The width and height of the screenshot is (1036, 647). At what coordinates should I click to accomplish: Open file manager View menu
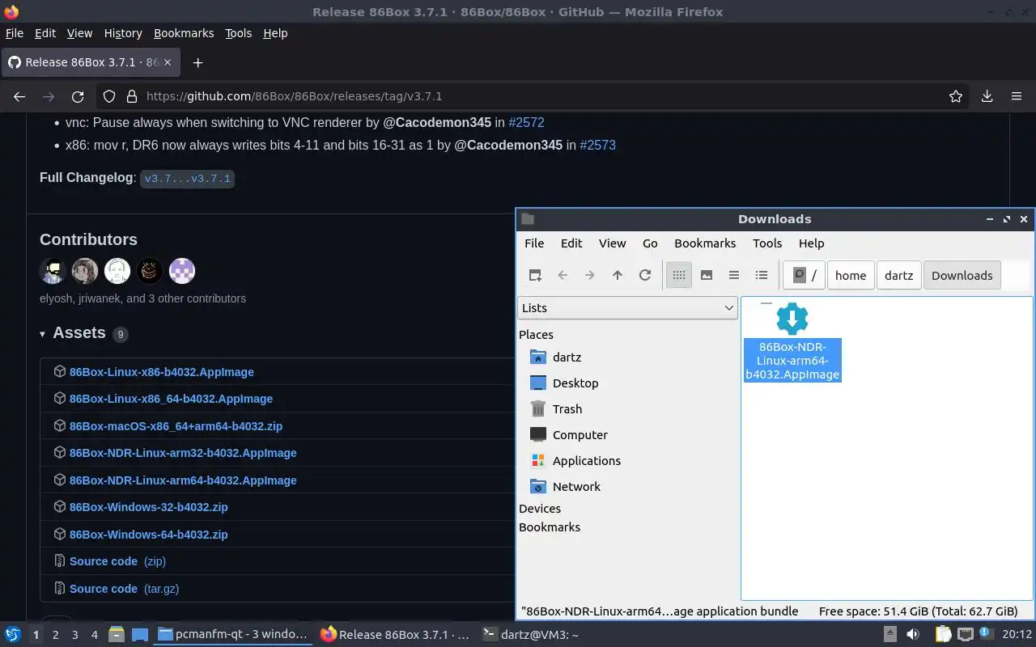612,243
